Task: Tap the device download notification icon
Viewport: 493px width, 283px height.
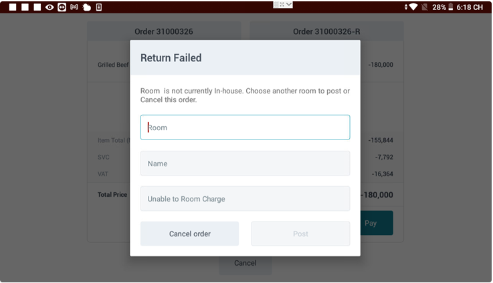Action: point(99,7)
